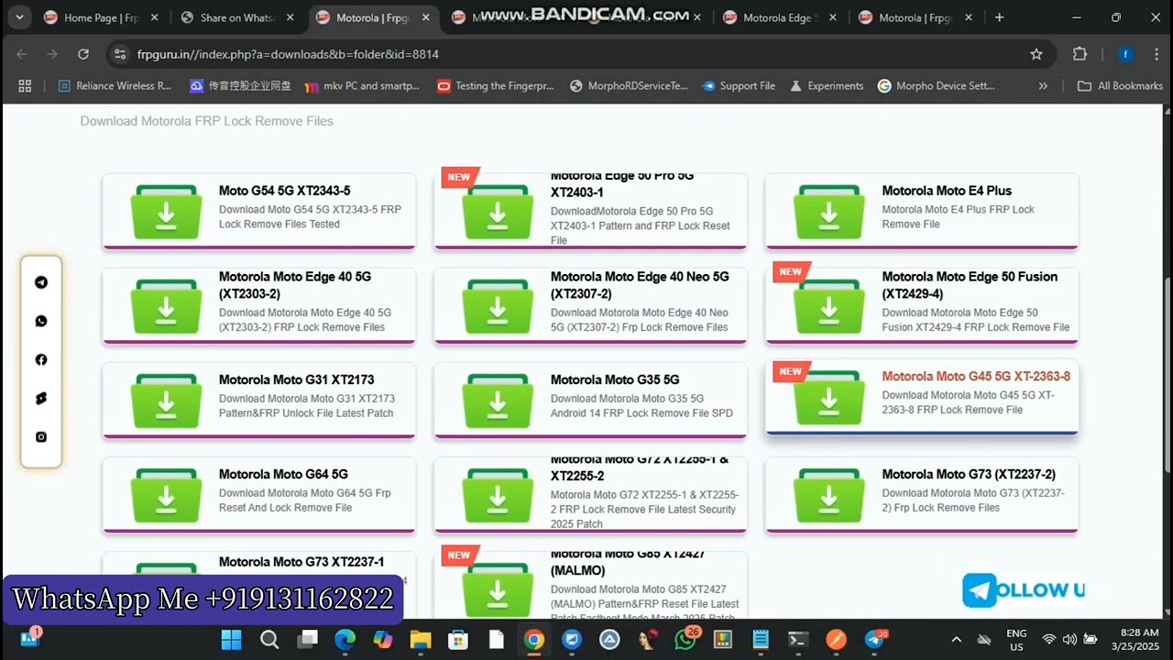Open ENG US language switcher
The width and height of the screenshot is (1173, 660).
1016,640
